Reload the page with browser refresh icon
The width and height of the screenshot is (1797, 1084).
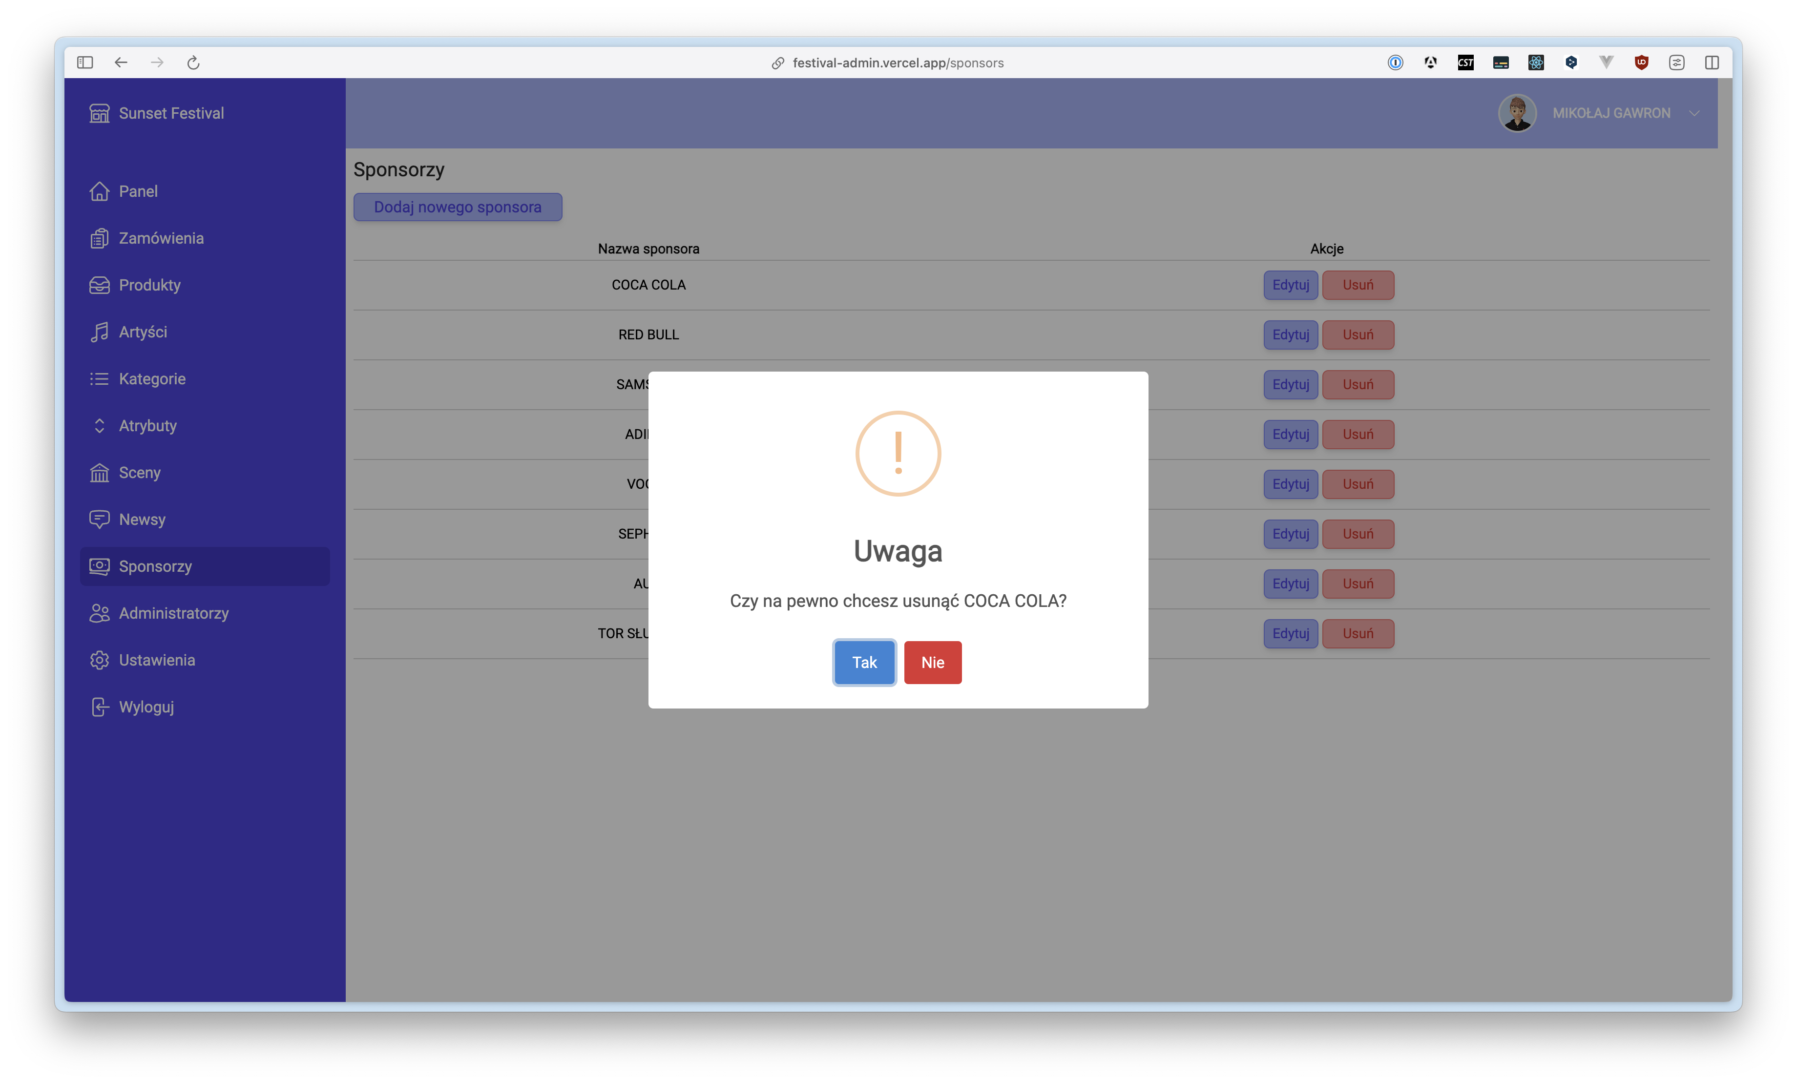point(193,63)
